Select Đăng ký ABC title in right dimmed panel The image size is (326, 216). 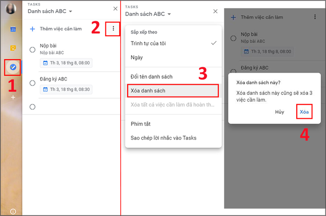click(x=254, y=67)
